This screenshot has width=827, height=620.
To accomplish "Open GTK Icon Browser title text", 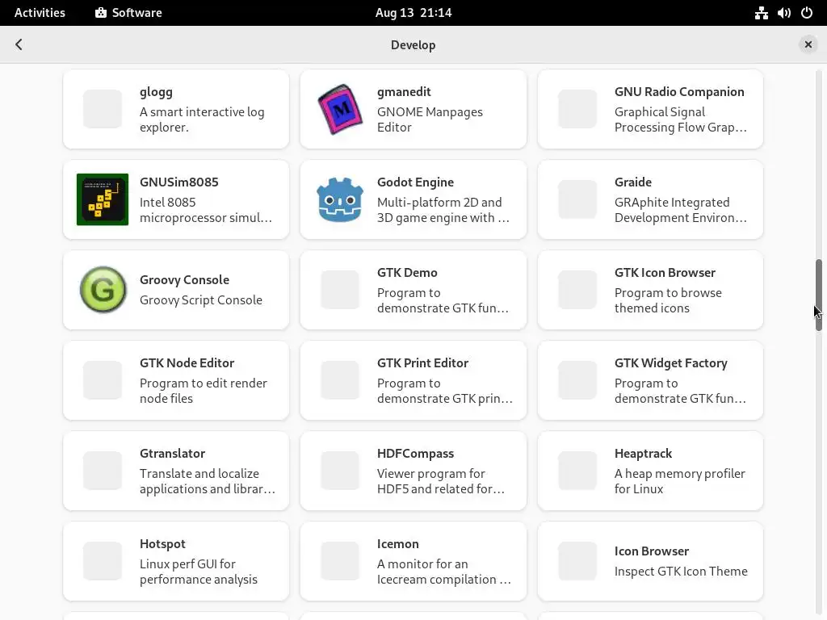I will 665,273.
